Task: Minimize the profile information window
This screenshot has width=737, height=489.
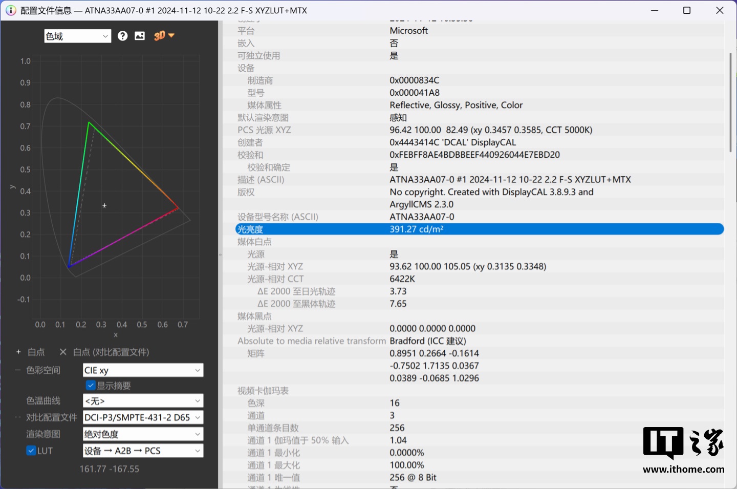Action: (655, 10)
